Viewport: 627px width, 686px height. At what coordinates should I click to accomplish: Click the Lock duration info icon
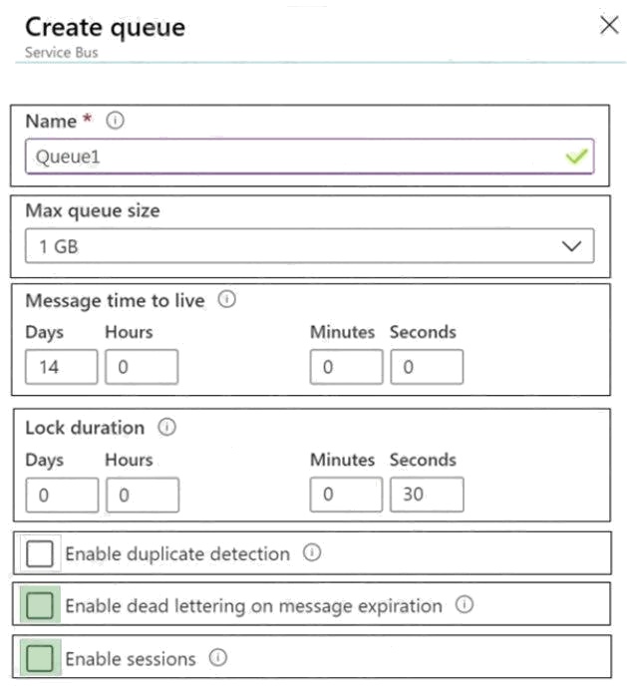(166, 428)
